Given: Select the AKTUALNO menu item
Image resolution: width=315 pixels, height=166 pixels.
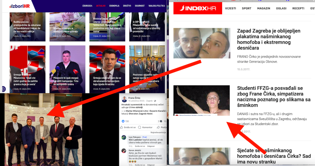Looking at the screenshot, I should point(101,6).
